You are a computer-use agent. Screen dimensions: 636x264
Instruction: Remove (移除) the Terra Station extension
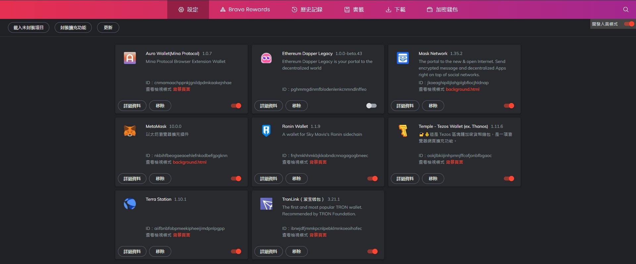(x=160, y=251)
